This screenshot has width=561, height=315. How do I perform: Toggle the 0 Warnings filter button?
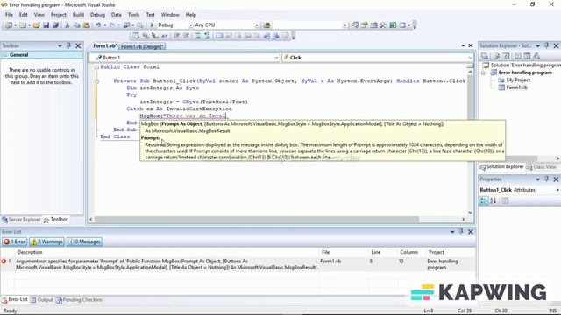[46, 241]
